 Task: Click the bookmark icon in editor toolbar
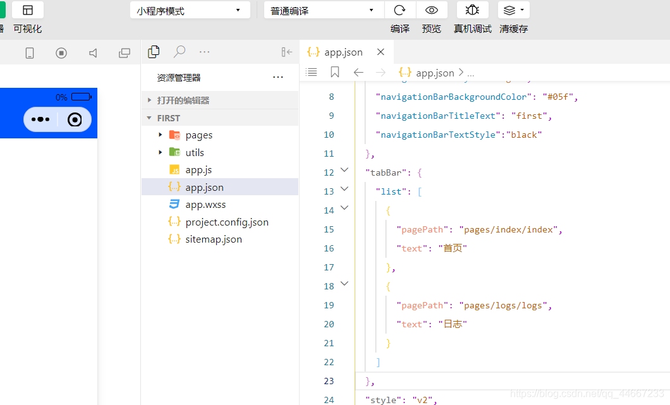point(335,72)
